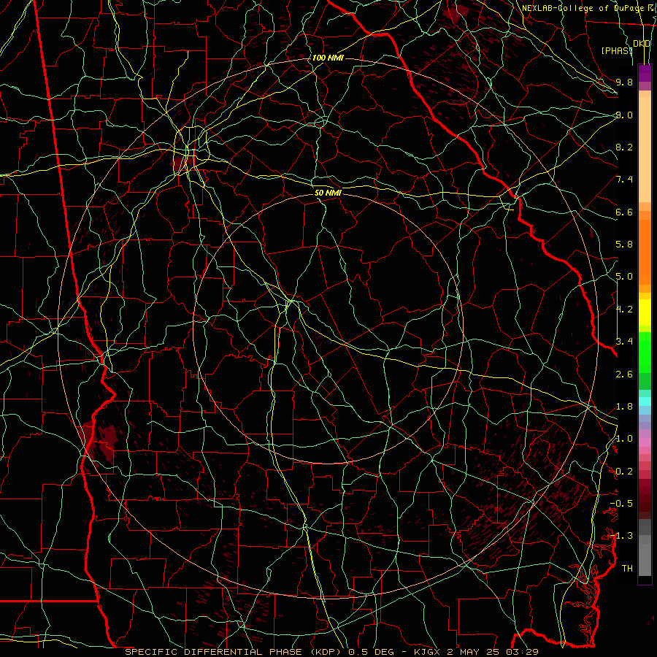Click the 1.0 value on the color scale
This screenshot has width=657, height=657.
tap(624, 439)
